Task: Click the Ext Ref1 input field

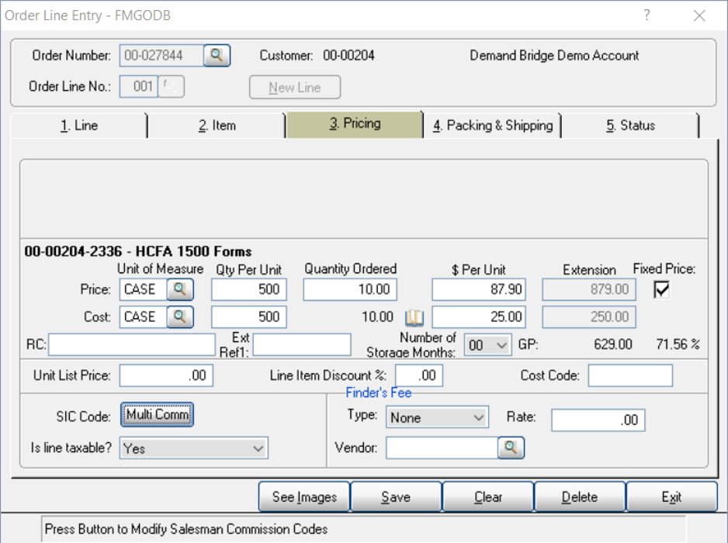Action: [302, 345]
